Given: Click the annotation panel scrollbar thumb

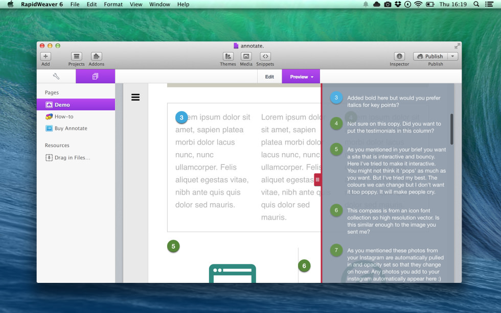Looking at the screenshot, I should tap(451, 129).
